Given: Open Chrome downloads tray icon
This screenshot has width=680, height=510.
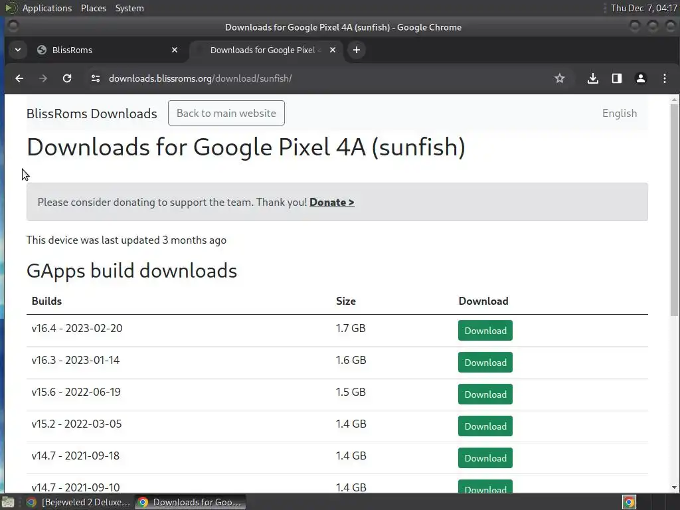Looking at the screenshot, I should click(x=593, y=78).
